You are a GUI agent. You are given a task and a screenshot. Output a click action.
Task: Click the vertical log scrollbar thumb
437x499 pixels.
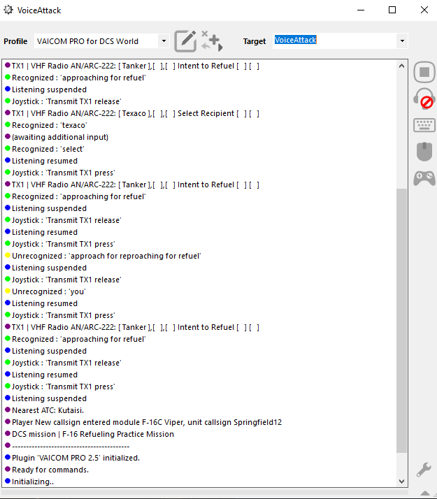coord(401,321)
